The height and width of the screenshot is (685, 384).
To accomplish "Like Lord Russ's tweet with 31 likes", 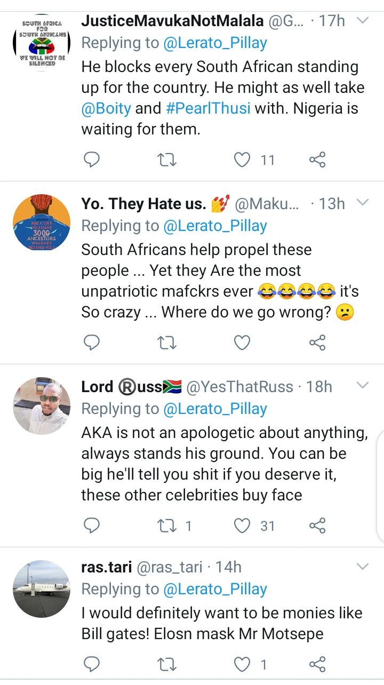I will pos(243,525).
